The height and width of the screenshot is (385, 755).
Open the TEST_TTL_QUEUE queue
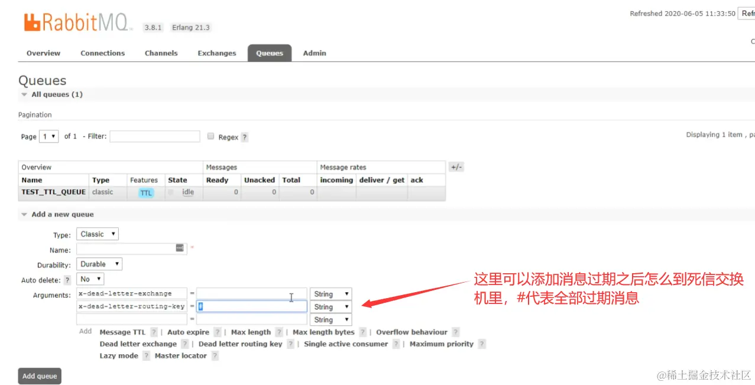(x=54, y=192)
